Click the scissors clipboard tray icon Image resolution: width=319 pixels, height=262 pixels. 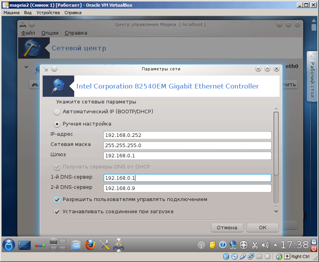(x=255, y=245)
